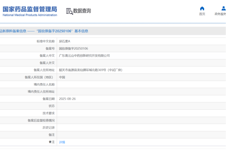Click the 政务服务 menu label
The height and width of the screenshot is (150, 226).
tap(220, 14)
